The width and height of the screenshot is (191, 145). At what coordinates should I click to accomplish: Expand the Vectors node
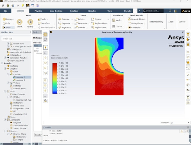[8, 83]
